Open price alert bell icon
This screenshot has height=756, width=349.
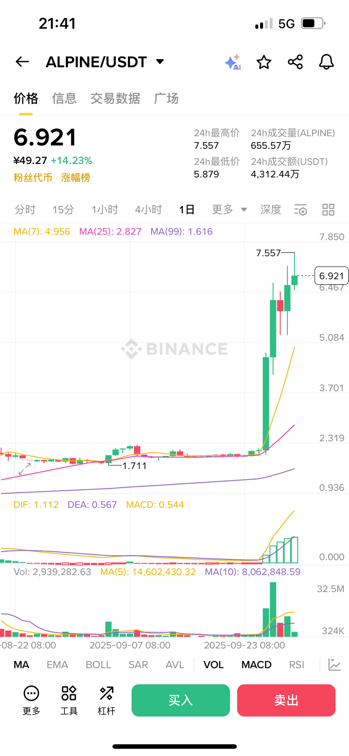[326, 62]
